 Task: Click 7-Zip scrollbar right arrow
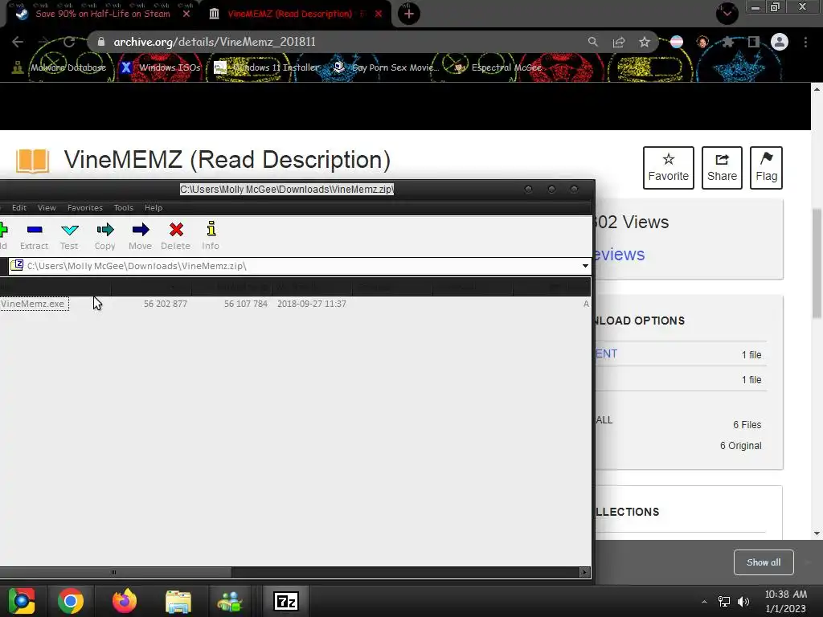click(584, 572)
